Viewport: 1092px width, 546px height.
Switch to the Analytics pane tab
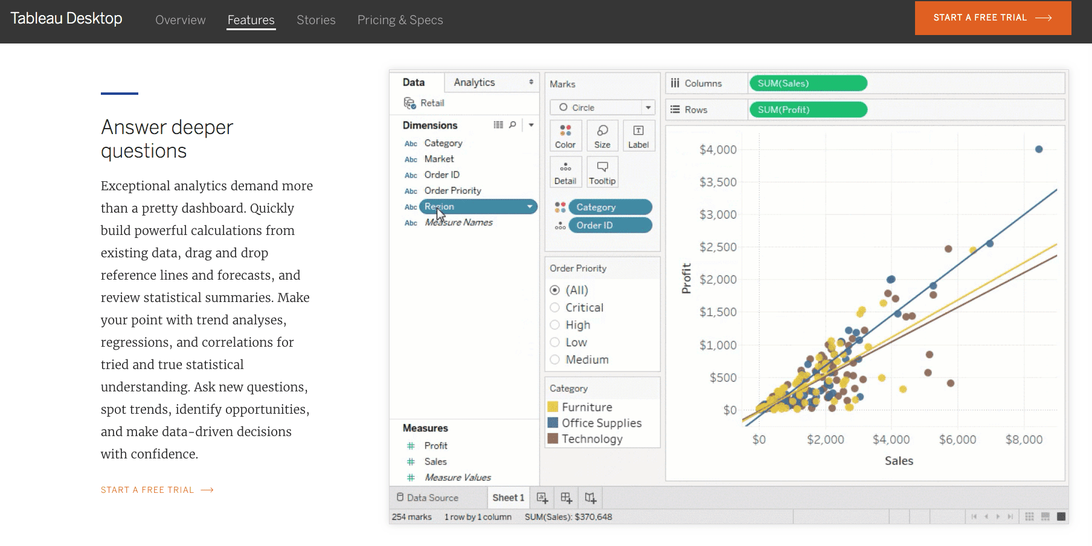475,82
